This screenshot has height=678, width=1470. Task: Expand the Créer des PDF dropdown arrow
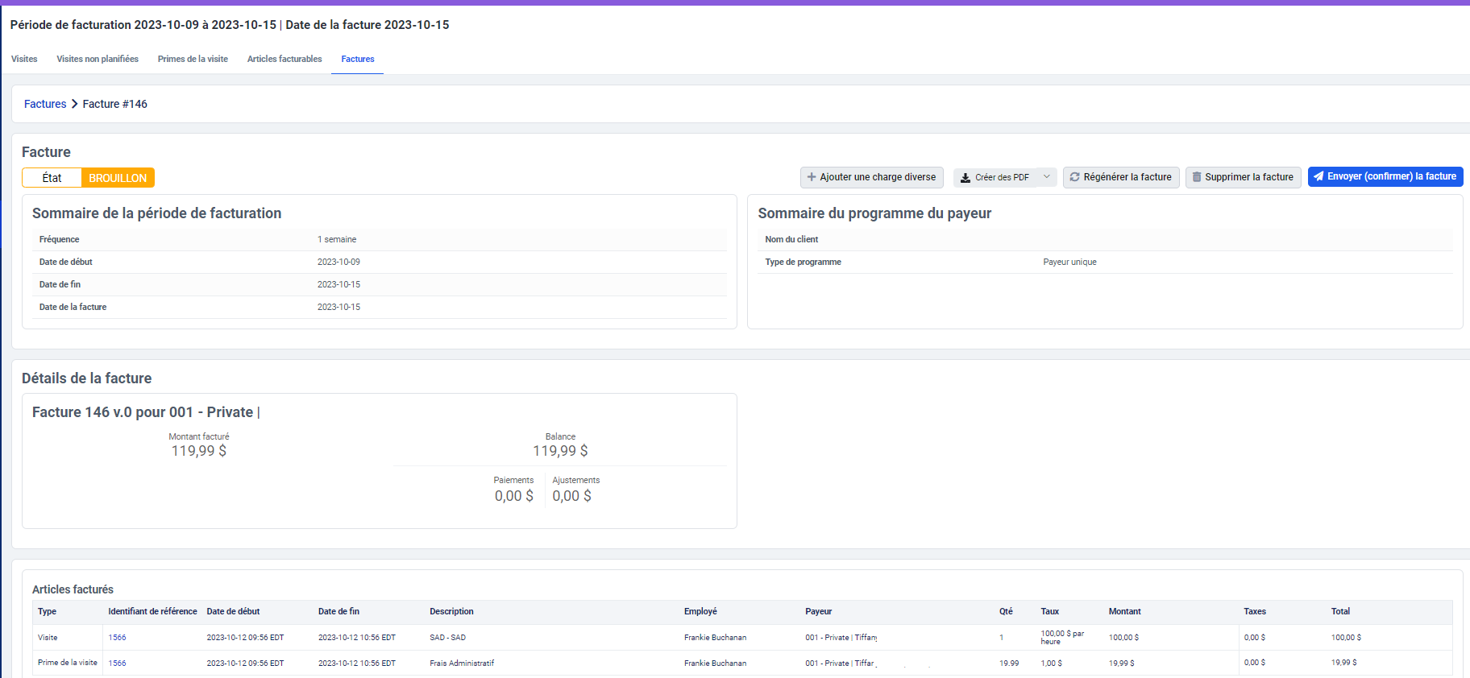pyautogui.click(x=1046, y=177)
